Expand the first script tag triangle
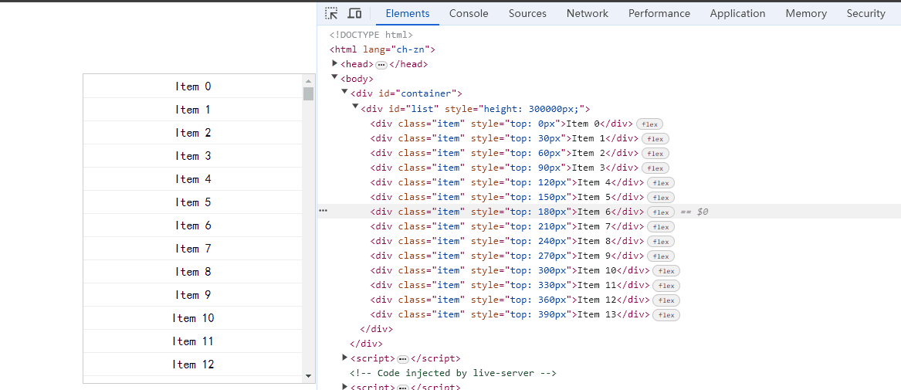Screen dimensions: 901x390 click(345, 358)
